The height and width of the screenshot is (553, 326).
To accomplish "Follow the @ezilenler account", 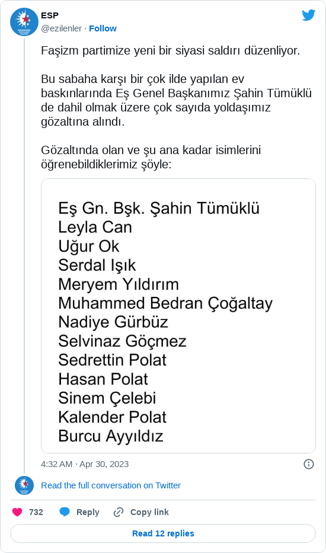I will pyautogui.click(x=103, y=28).
